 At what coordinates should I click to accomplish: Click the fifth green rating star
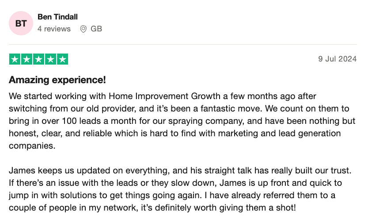[63, 59]
